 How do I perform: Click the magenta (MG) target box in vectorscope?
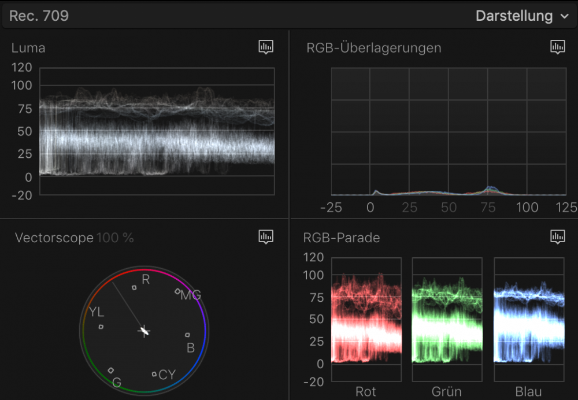(177, 292)
